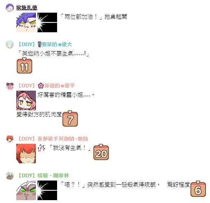Open 【DDY】琉毓 - 剛希林 profile link
Screen dimensions: 210x203
pyautogui.click(x=44, y=176)
